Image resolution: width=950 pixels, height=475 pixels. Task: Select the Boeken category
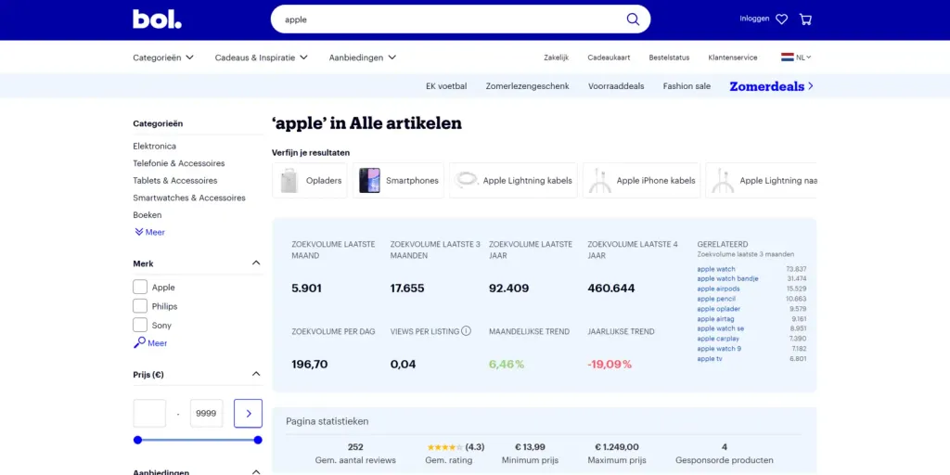(148, 214)
